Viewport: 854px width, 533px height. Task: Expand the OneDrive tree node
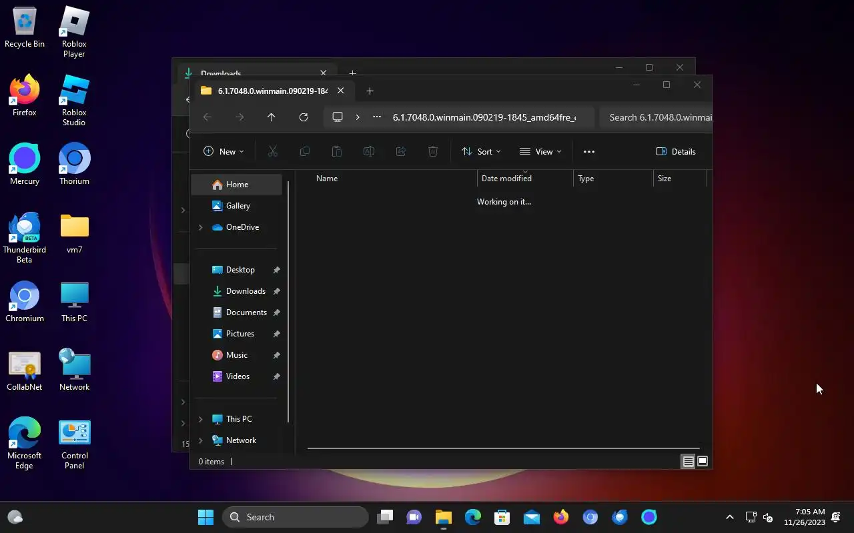(x=200, y=227)
